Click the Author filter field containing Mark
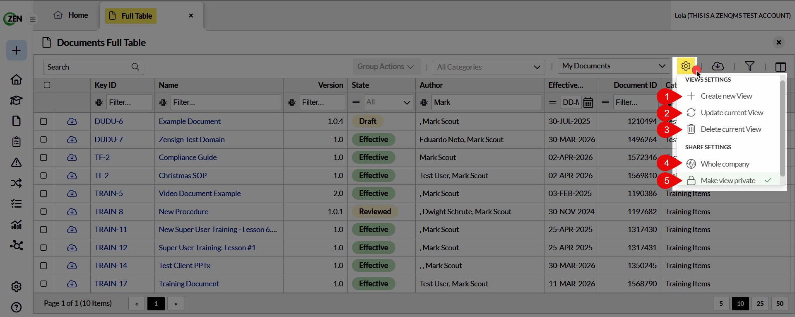795x317 pixels. pos(487,102)
